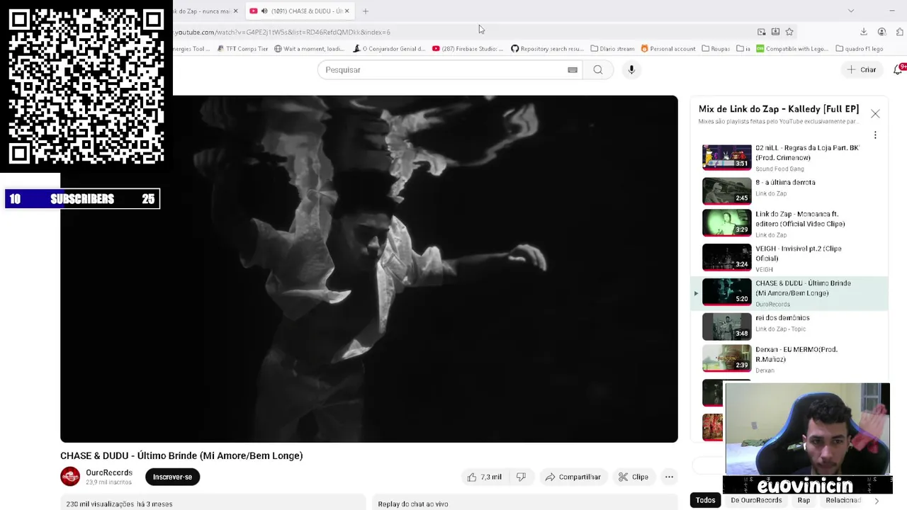Screen dimensions: 907x510
Task: Show more filter chips with right chevron
Action: point(877,500)
